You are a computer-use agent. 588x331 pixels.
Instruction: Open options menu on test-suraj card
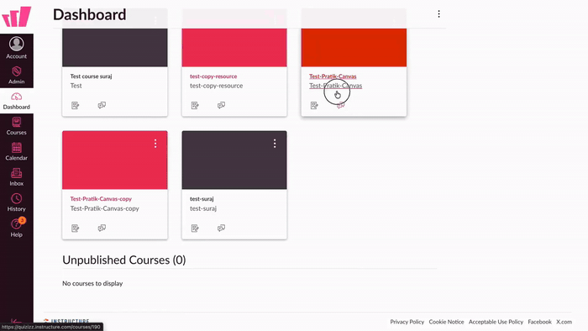coord(275,144)
